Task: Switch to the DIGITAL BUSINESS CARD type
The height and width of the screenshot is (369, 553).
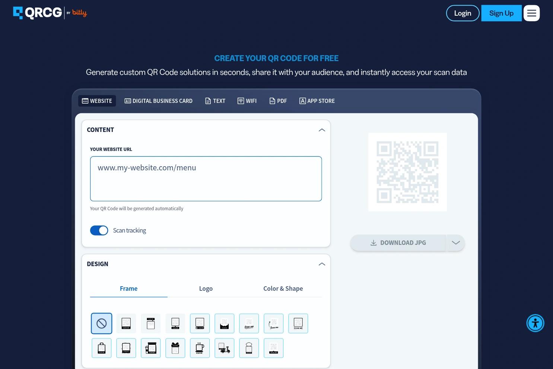Action: coord(159,101)
